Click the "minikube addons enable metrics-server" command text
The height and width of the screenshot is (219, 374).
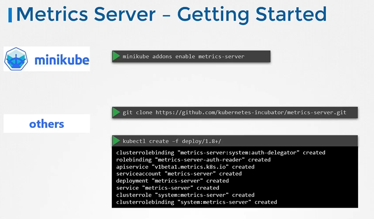(x=183, y=56)
